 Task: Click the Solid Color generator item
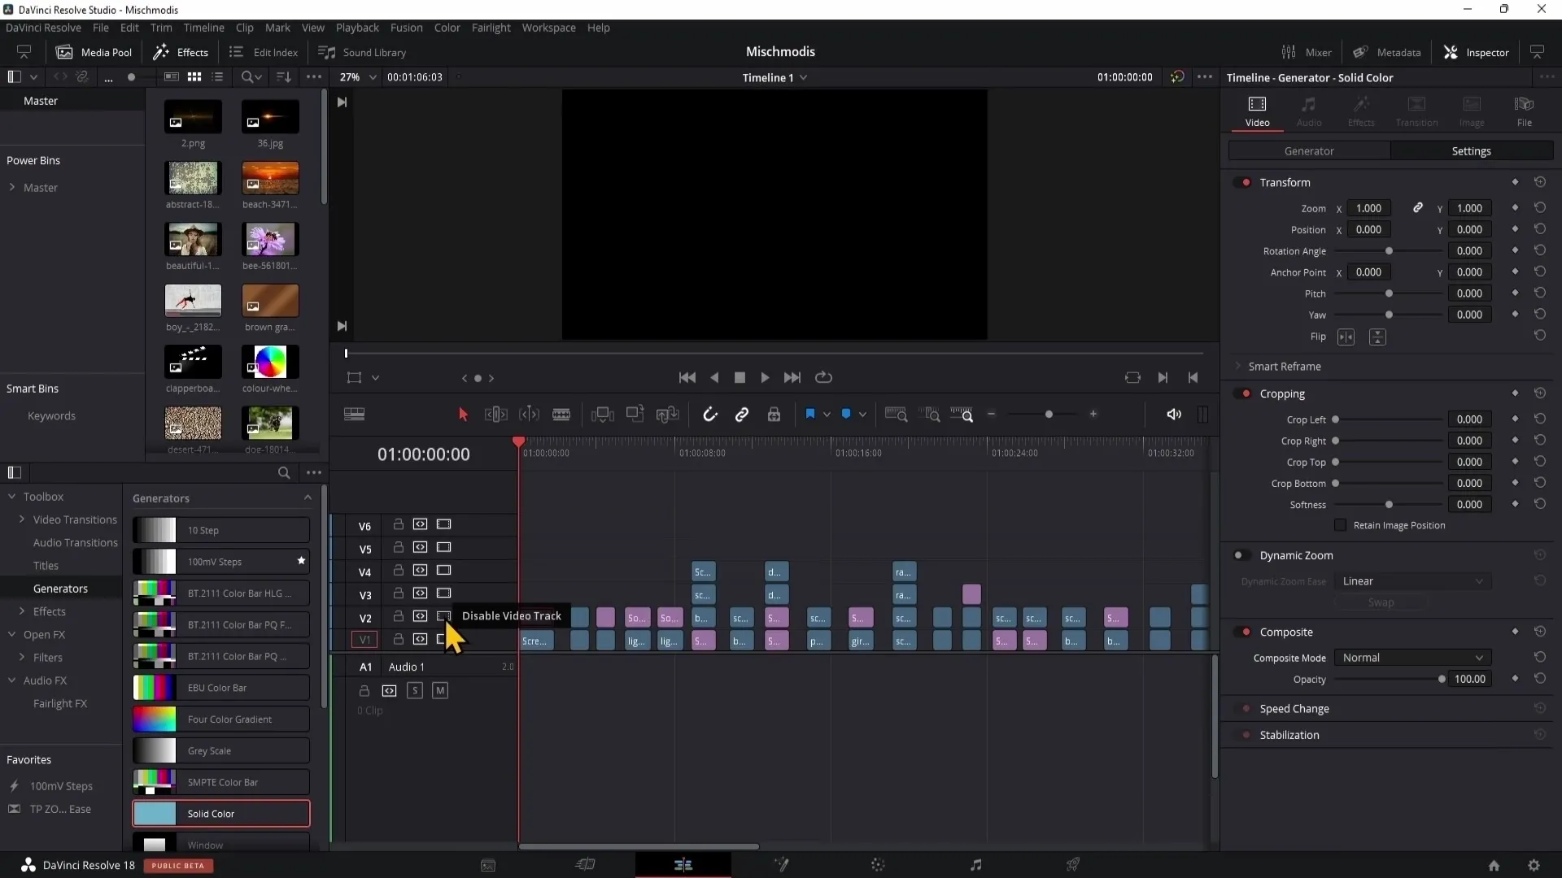[212, 813]
